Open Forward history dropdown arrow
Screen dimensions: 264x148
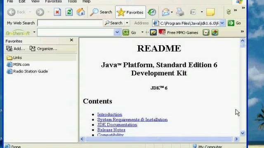click(49, 12)
